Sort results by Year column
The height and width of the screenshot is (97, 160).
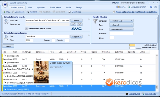pos(16,52)
